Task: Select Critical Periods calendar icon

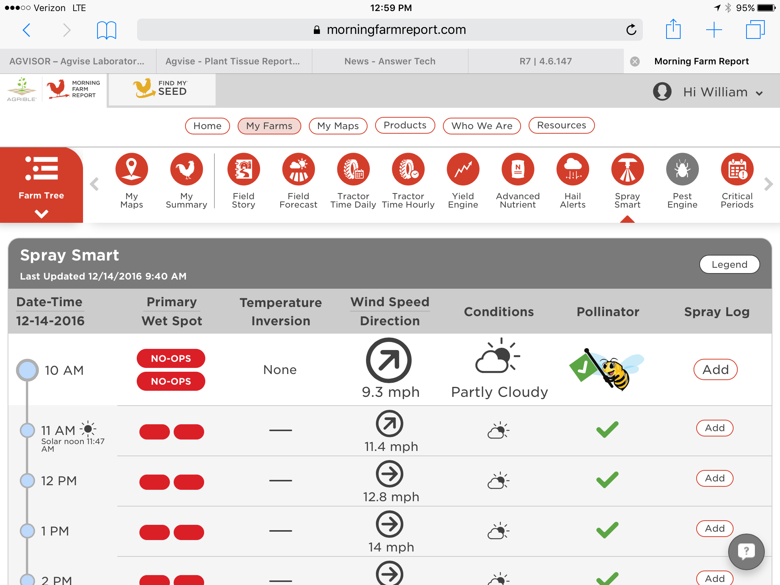Action: 737,169
